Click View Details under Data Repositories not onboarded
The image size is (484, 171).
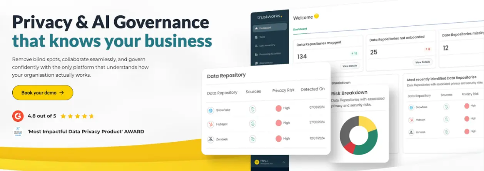pyautogui.click(x=422, y=62)
